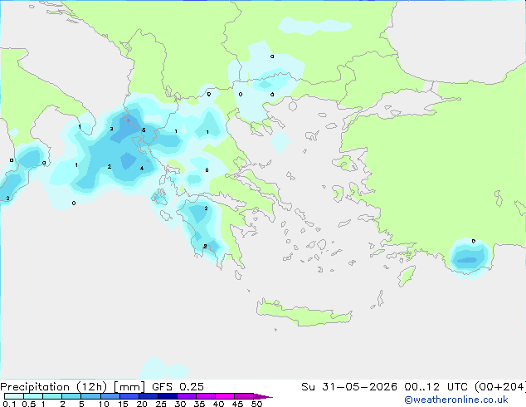Pick the 15–20 mm blue legend swatch
This screenshot has height=407, width=526.
click(x=129, y=396)
